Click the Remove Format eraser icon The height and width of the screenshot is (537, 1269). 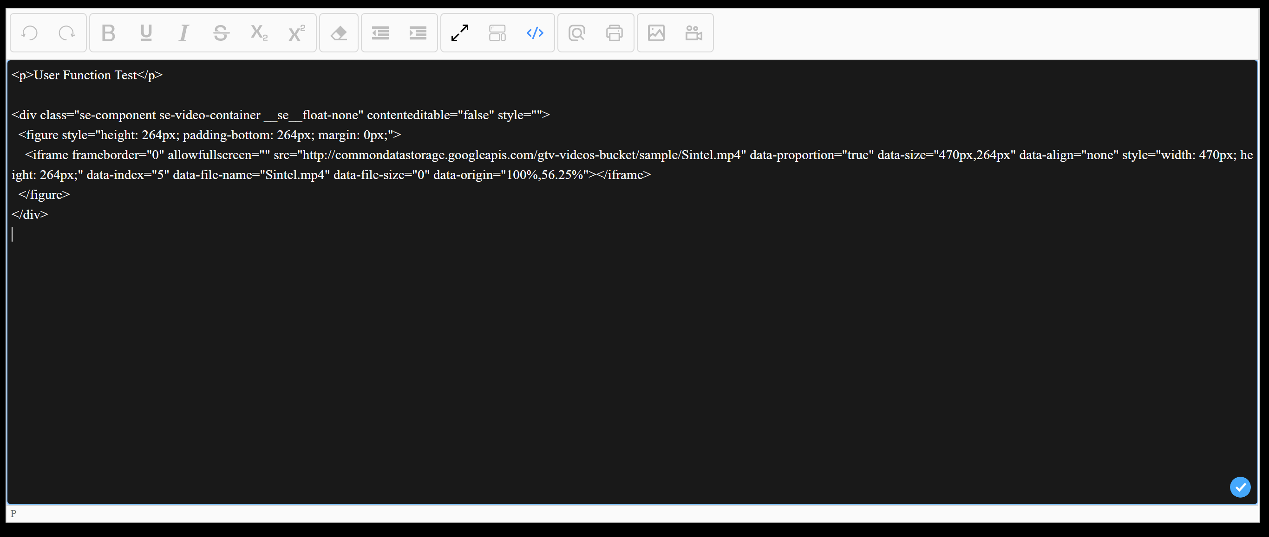(x=339, y=32)
